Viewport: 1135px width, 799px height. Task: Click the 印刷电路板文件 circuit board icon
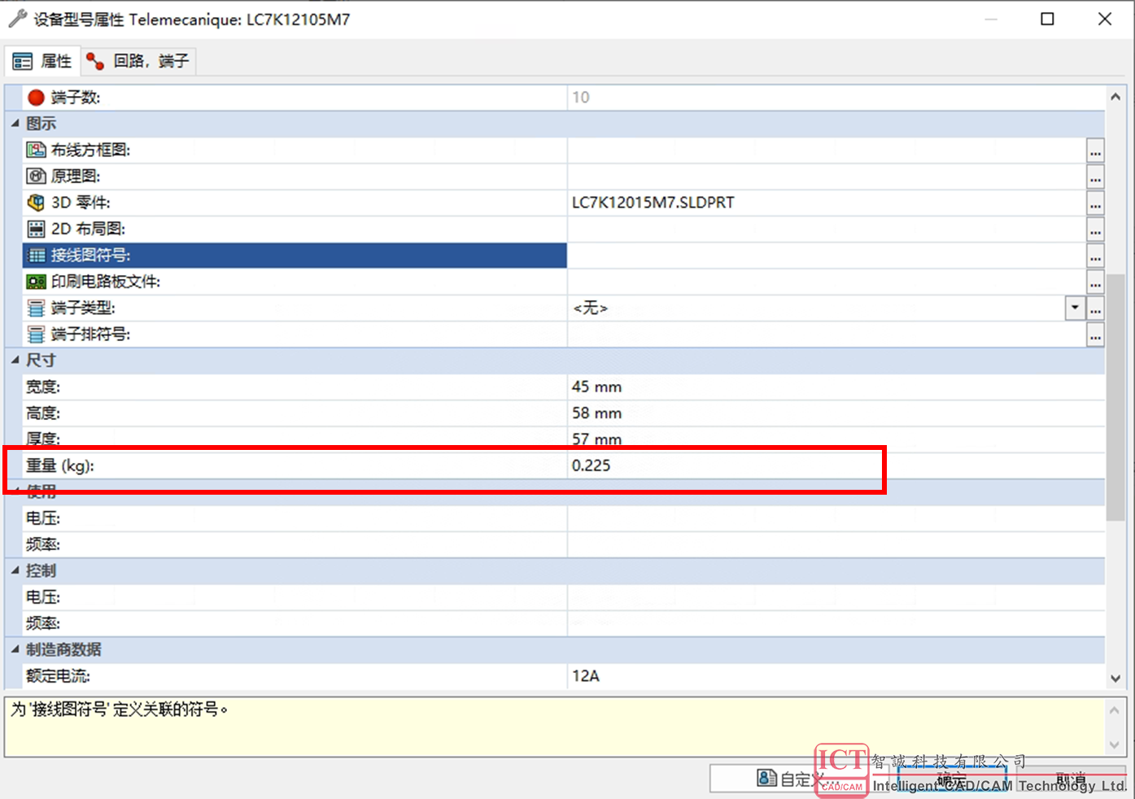36,282
